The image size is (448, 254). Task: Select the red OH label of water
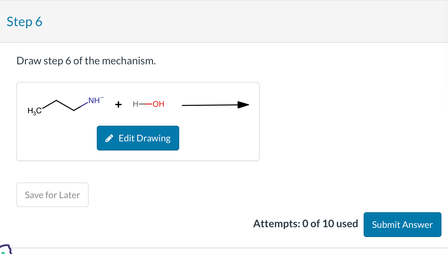click(159, 104)
